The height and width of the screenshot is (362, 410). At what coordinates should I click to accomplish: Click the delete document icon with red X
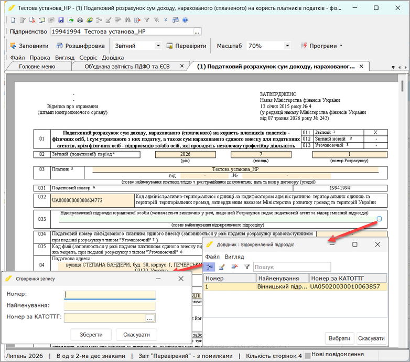(32, 20)
